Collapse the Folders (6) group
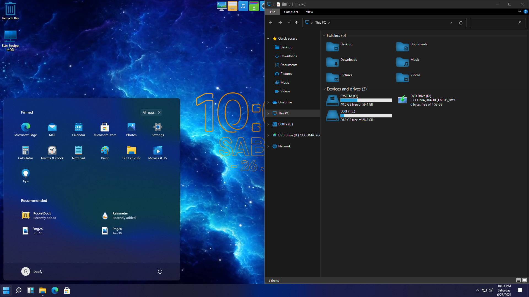This screenshot has width=529, height=297. pos(324,35)
